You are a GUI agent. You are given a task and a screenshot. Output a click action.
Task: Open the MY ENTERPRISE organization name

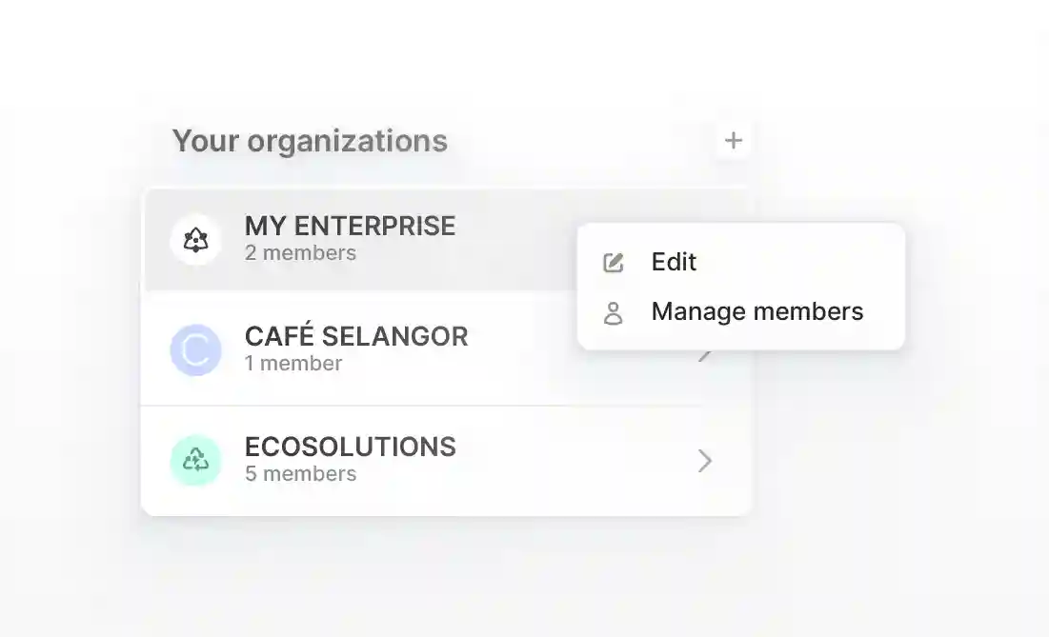350,226
